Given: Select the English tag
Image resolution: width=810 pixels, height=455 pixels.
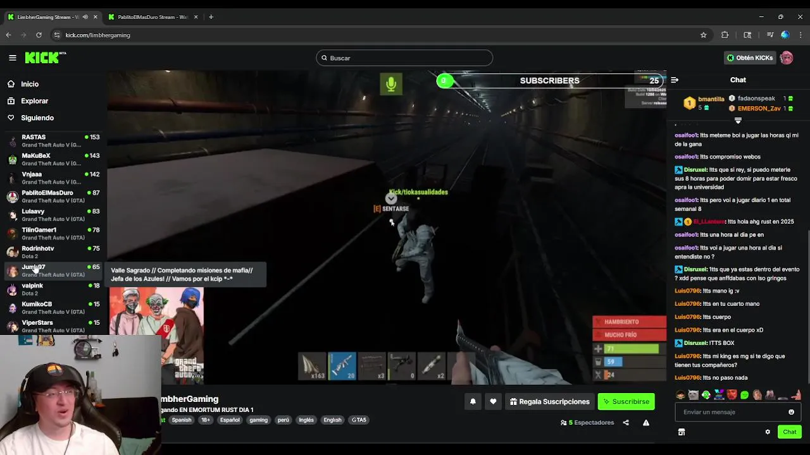Looking at the screenshot, I should (332, 420).
